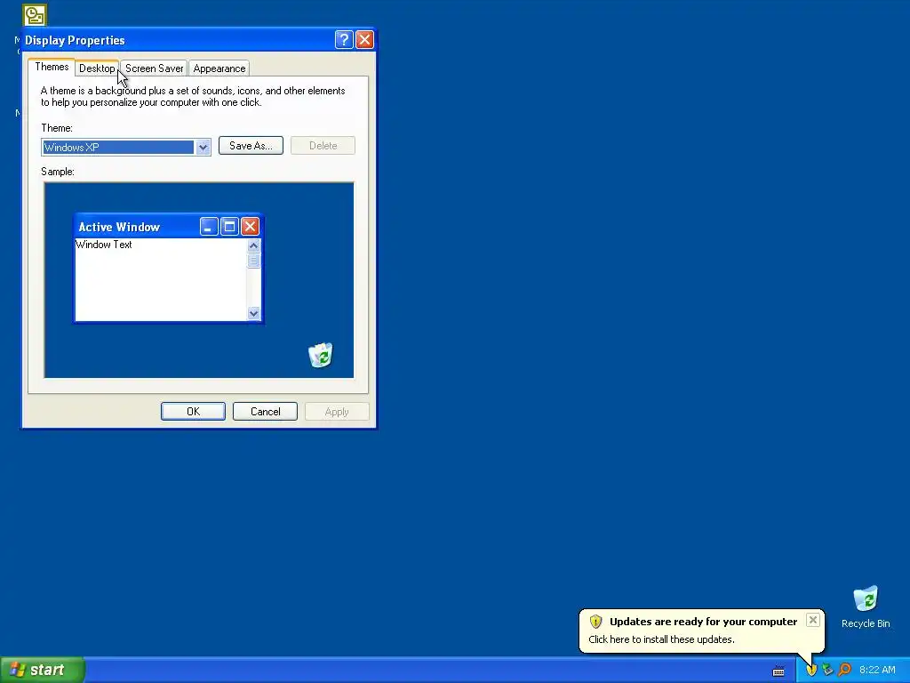910x683 pixels.
Task: Click the balloon title 'Updates are ready for your computer'
Action: pos(704,622)
